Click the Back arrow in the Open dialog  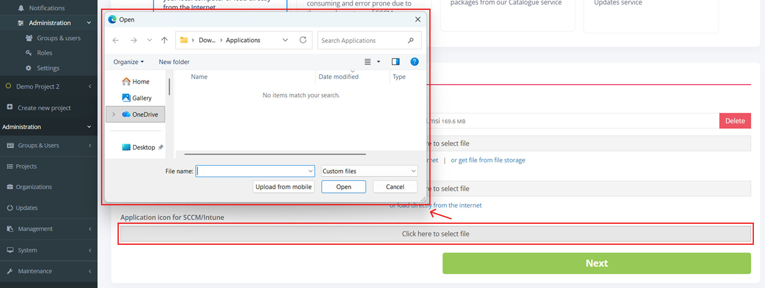[116, 40]
